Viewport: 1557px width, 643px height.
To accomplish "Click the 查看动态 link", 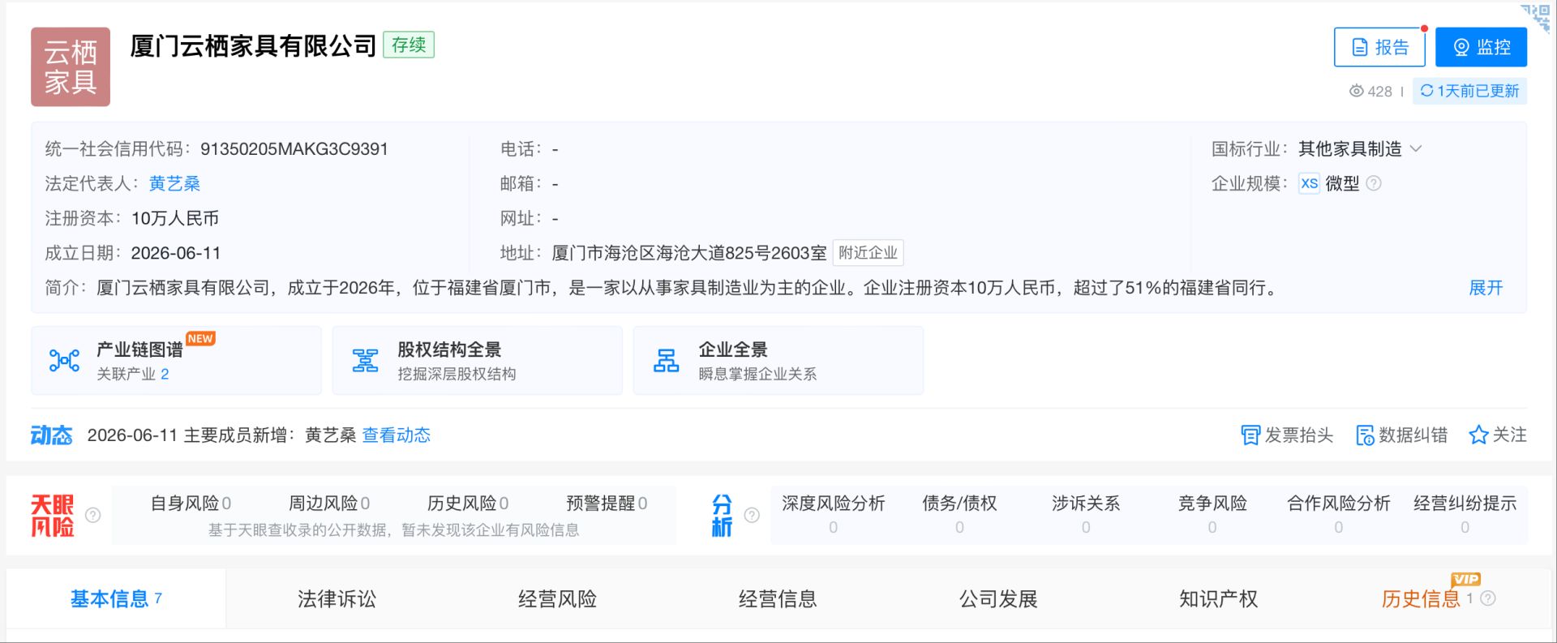I will point(396,435).
